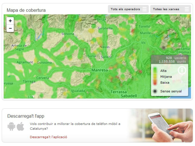This screenshot has height=146, width=195.
Task: Click Igualada on the coverage map
Action: 78,91
